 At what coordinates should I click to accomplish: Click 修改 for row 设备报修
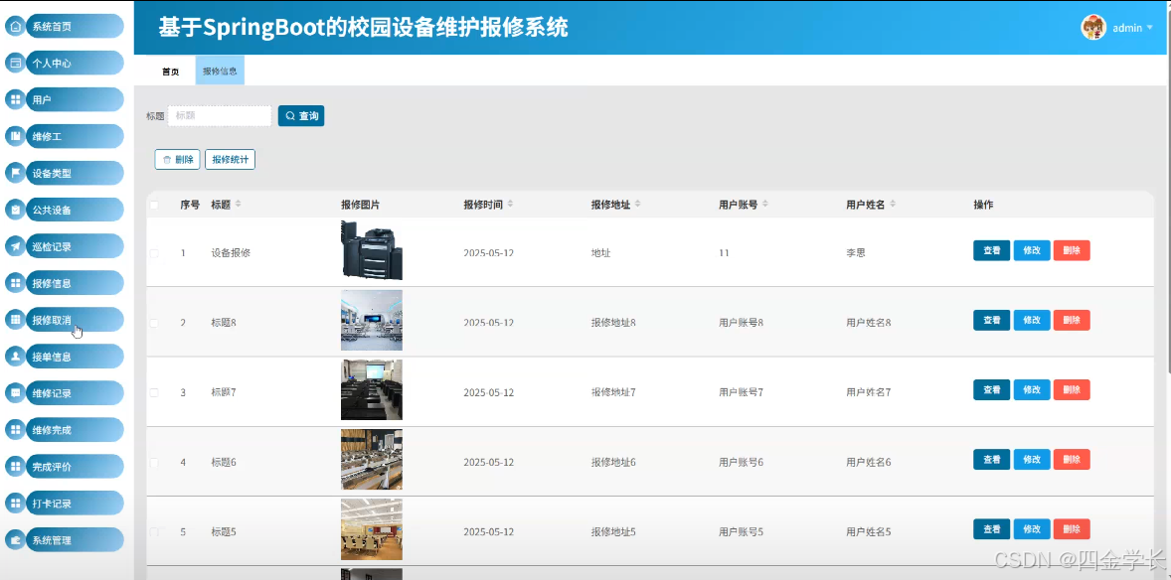pyautogui.click(x=1032, y=250)
